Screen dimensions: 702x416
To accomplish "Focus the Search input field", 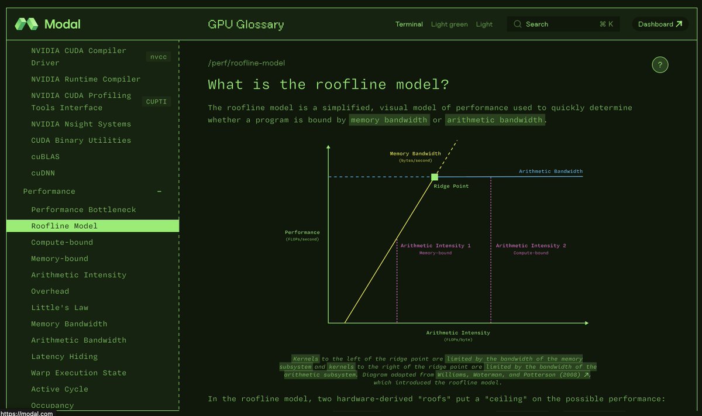I will (563, 24).
